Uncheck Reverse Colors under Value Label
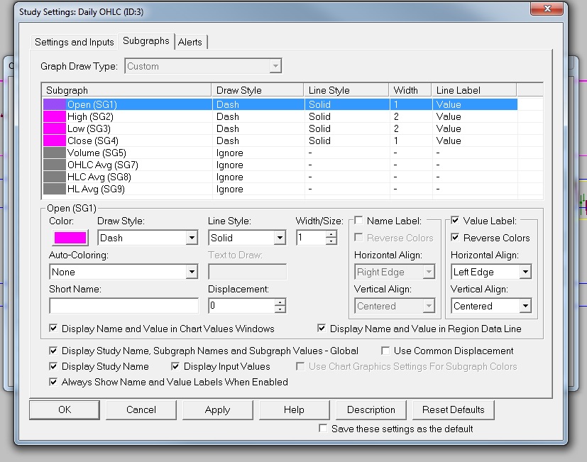 pyautogui.click(x=455, y=237)
